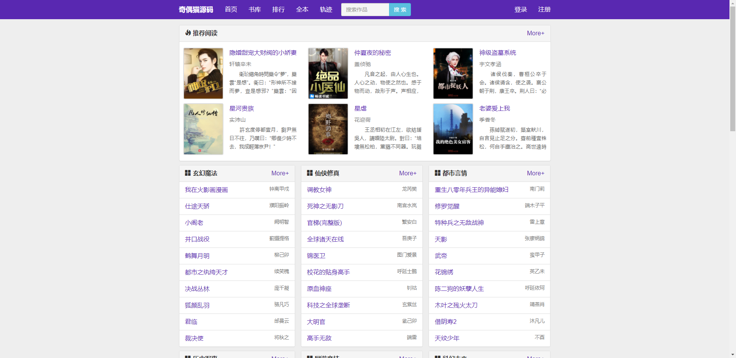Open book 我在火影画漫画
This screenshot has height=358, width=736.
(x=206, y=190)
